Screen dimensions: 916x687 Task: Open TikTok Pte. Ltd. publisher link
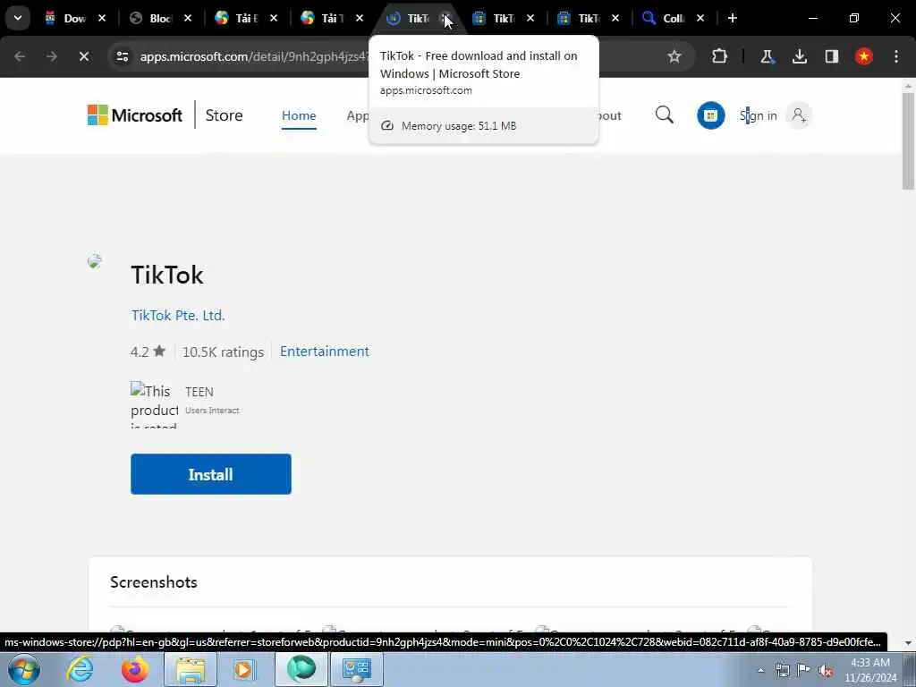click(x=178, y=316)
